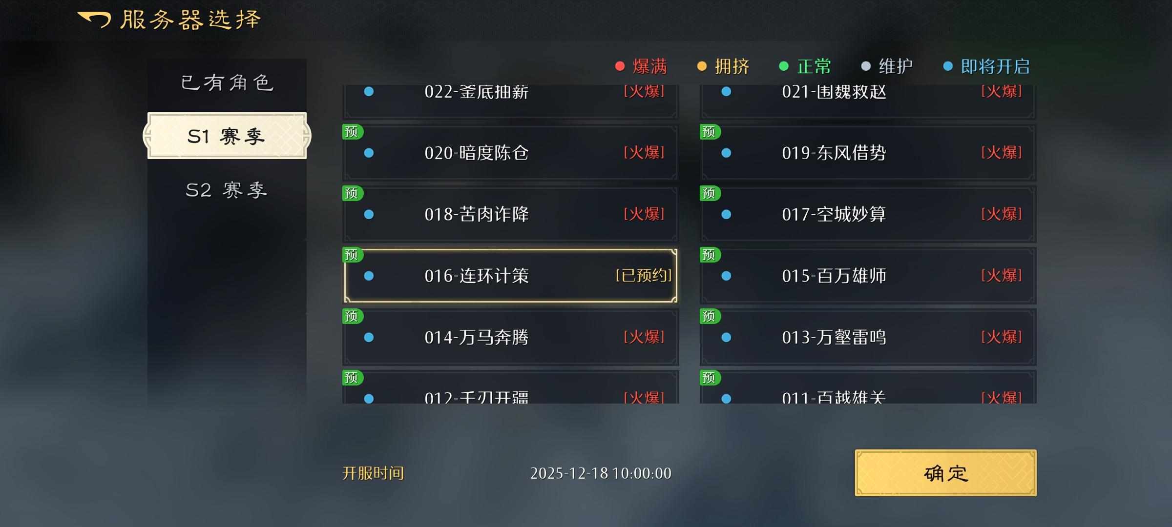The height and width of the screenshot is (527, 1172).
Task: Click the blue status dot of 015-百万雄师
Action: 727,276
